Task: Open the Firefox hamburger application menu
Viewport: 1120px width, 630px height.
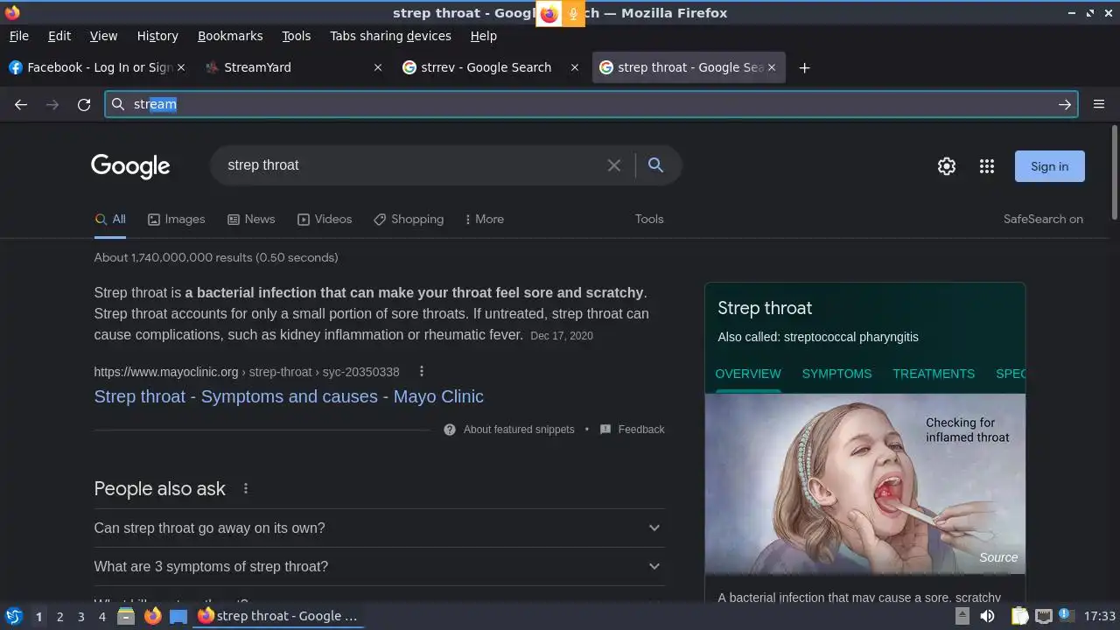Action: [x=1099, y=104]
